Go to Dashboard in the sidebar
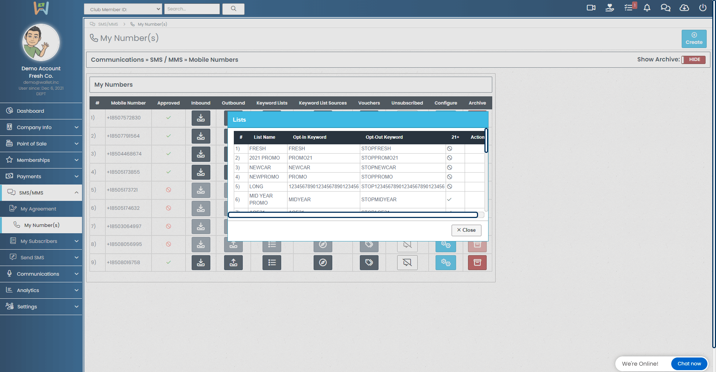Image resolution: width=716 pixels, height=372 pixels. click(30, 111)
